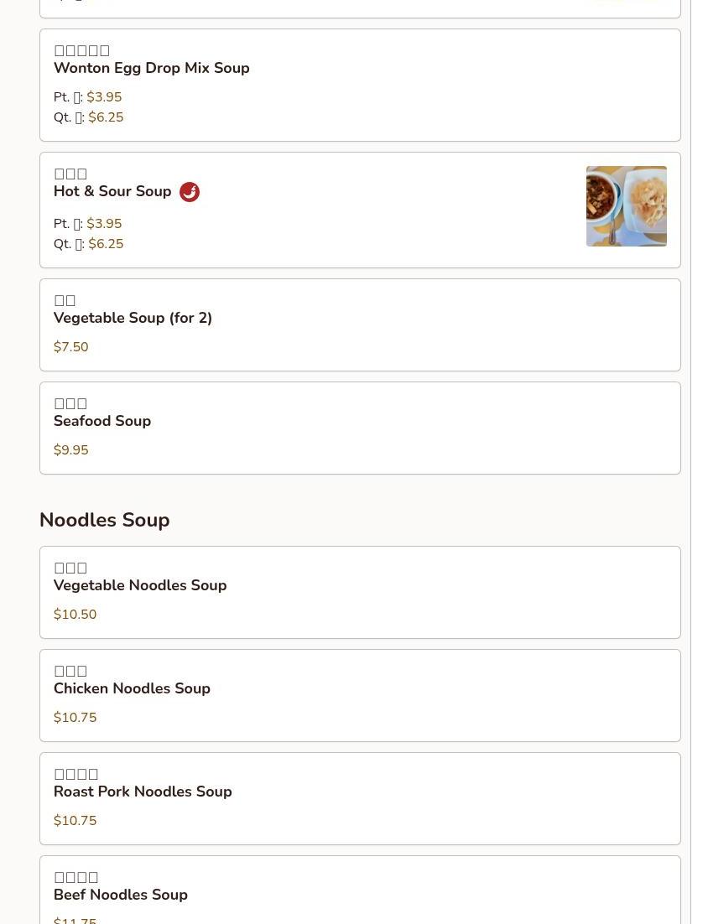
Task: Select Wonton Egg Drop Mix Soup item
Action: pos(360,85)
